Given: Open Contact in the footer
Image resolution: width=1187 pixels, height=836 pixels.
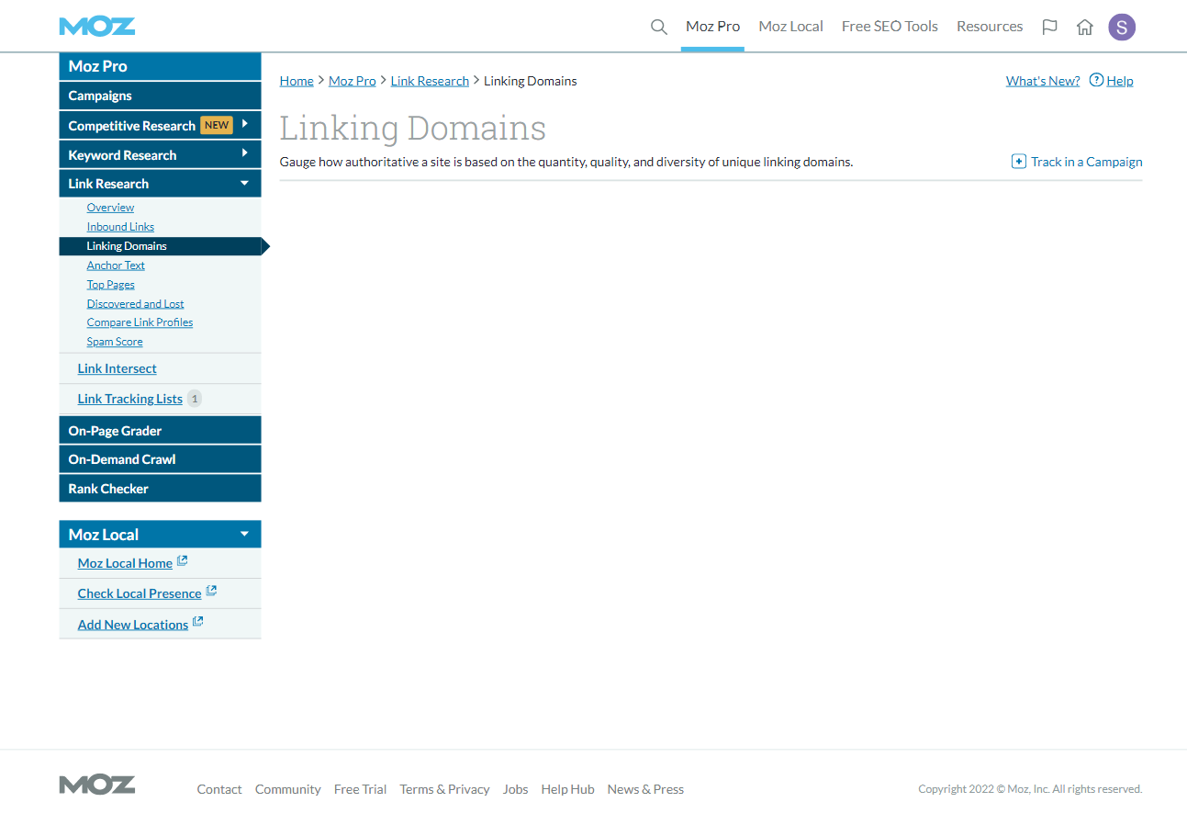Looking at the screenshot, I should (x=219, y=789).
